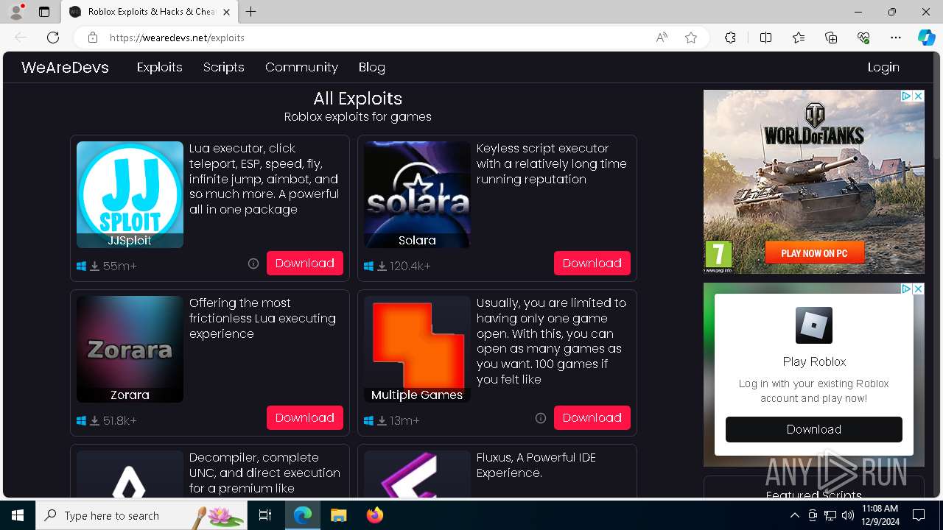Open the Blog menu item
The image size is (943, 530).
372,67
